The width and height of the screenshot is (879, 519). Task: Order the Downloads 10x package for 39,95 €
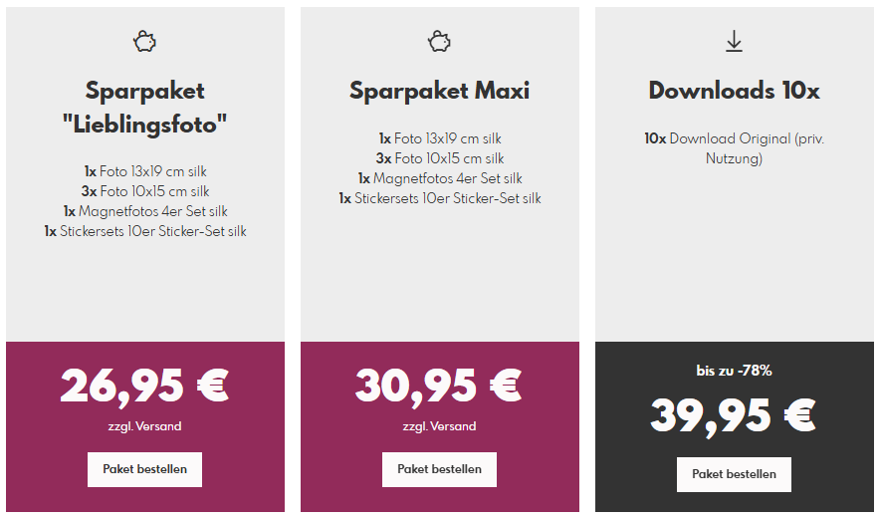[x=734, y=474]
